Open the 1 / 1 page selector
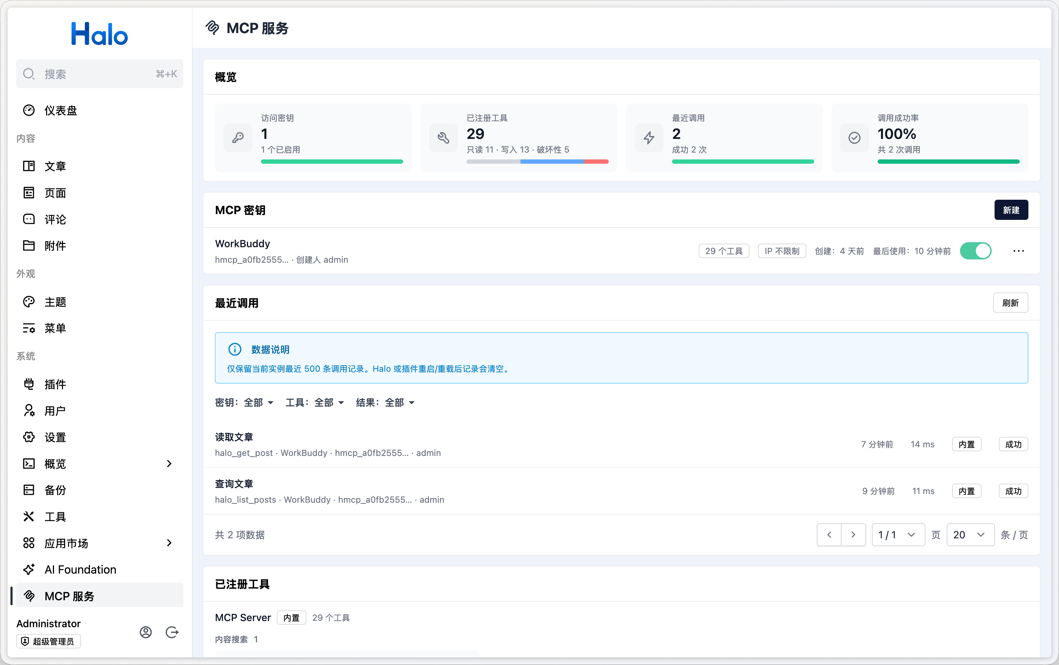 pyautogui.click(x=898, y=534)
